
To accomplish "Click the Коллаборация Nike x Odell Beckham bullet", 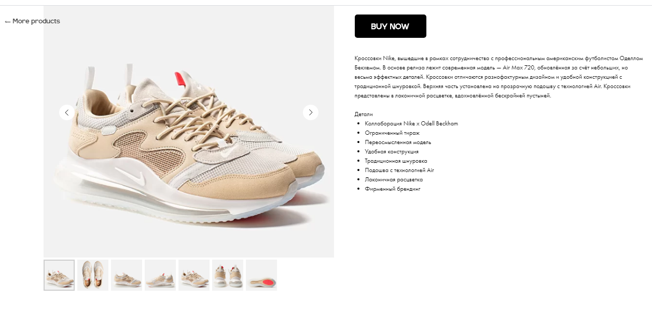I will pos(411,123).
